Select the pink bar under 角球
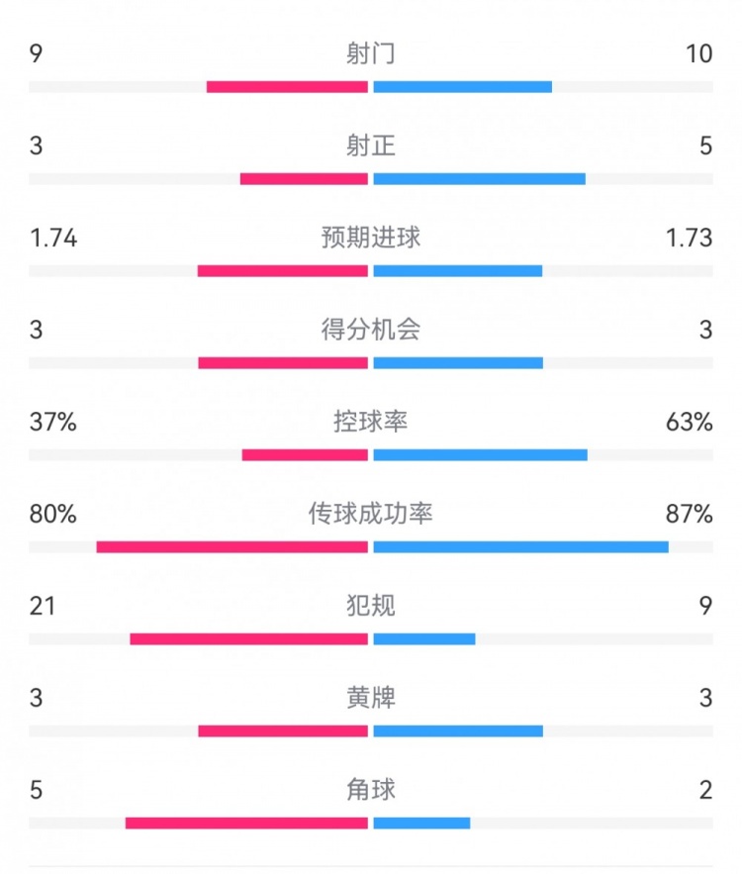 [x=246, y=824]
